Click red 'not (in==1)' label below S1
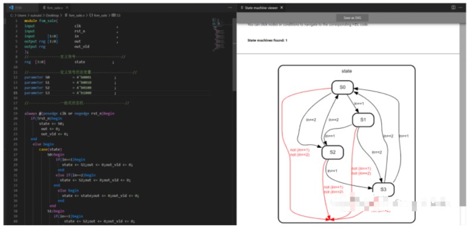The width and height of the screenshot is (470, 231). click(x=361, y=169)
